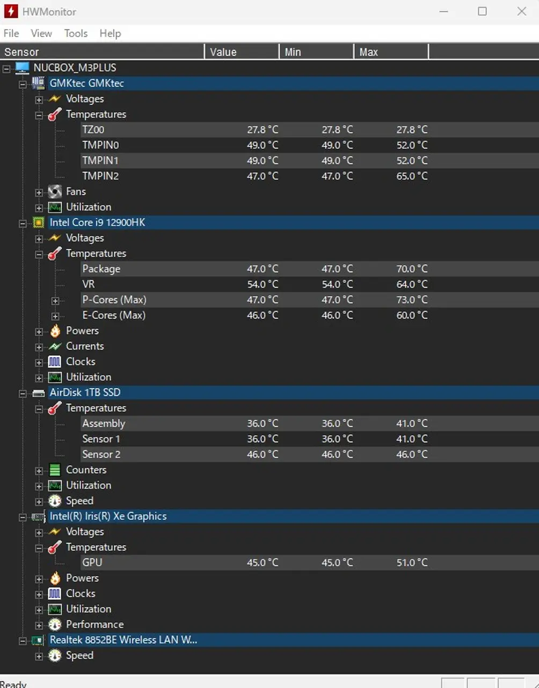Collapse the Intel Iris Xe Graphics node

[23, 517]
